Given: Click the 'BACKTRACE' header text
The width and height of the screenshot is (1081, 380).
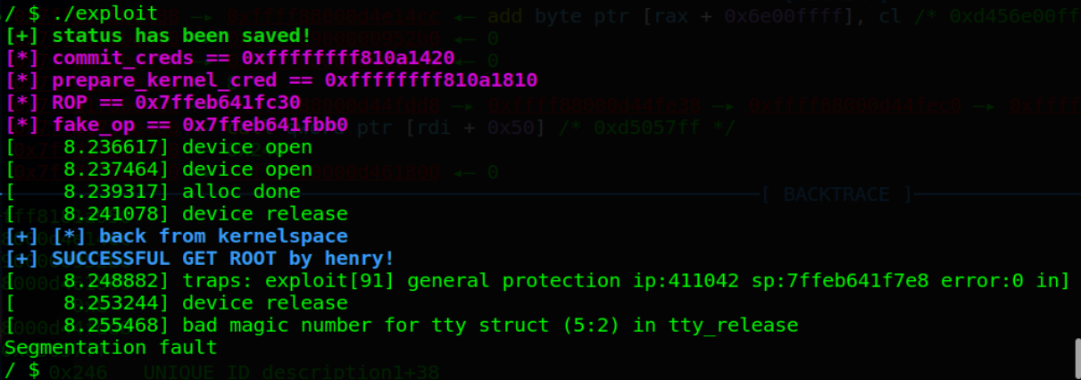Looking at the screenshot, I should pyautogui.click(x=836, y=194).
